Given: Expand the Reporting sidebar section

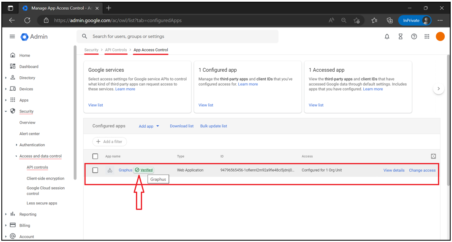Looking at the screenshot, I should (x=6, y=214).
